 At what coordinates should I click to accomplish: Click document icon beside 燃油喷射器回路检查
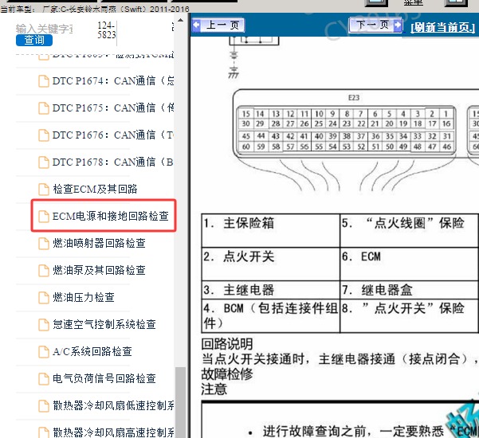[x=44, y=244]
